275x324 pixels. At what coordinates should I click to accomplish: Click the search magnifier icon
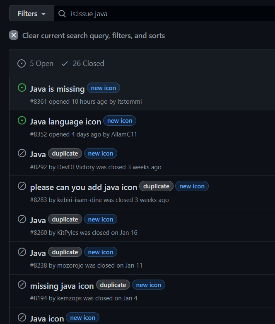(62, 14)
